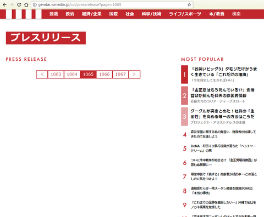Open popular article 8 about 南スーダン

(x=222, y=191)
